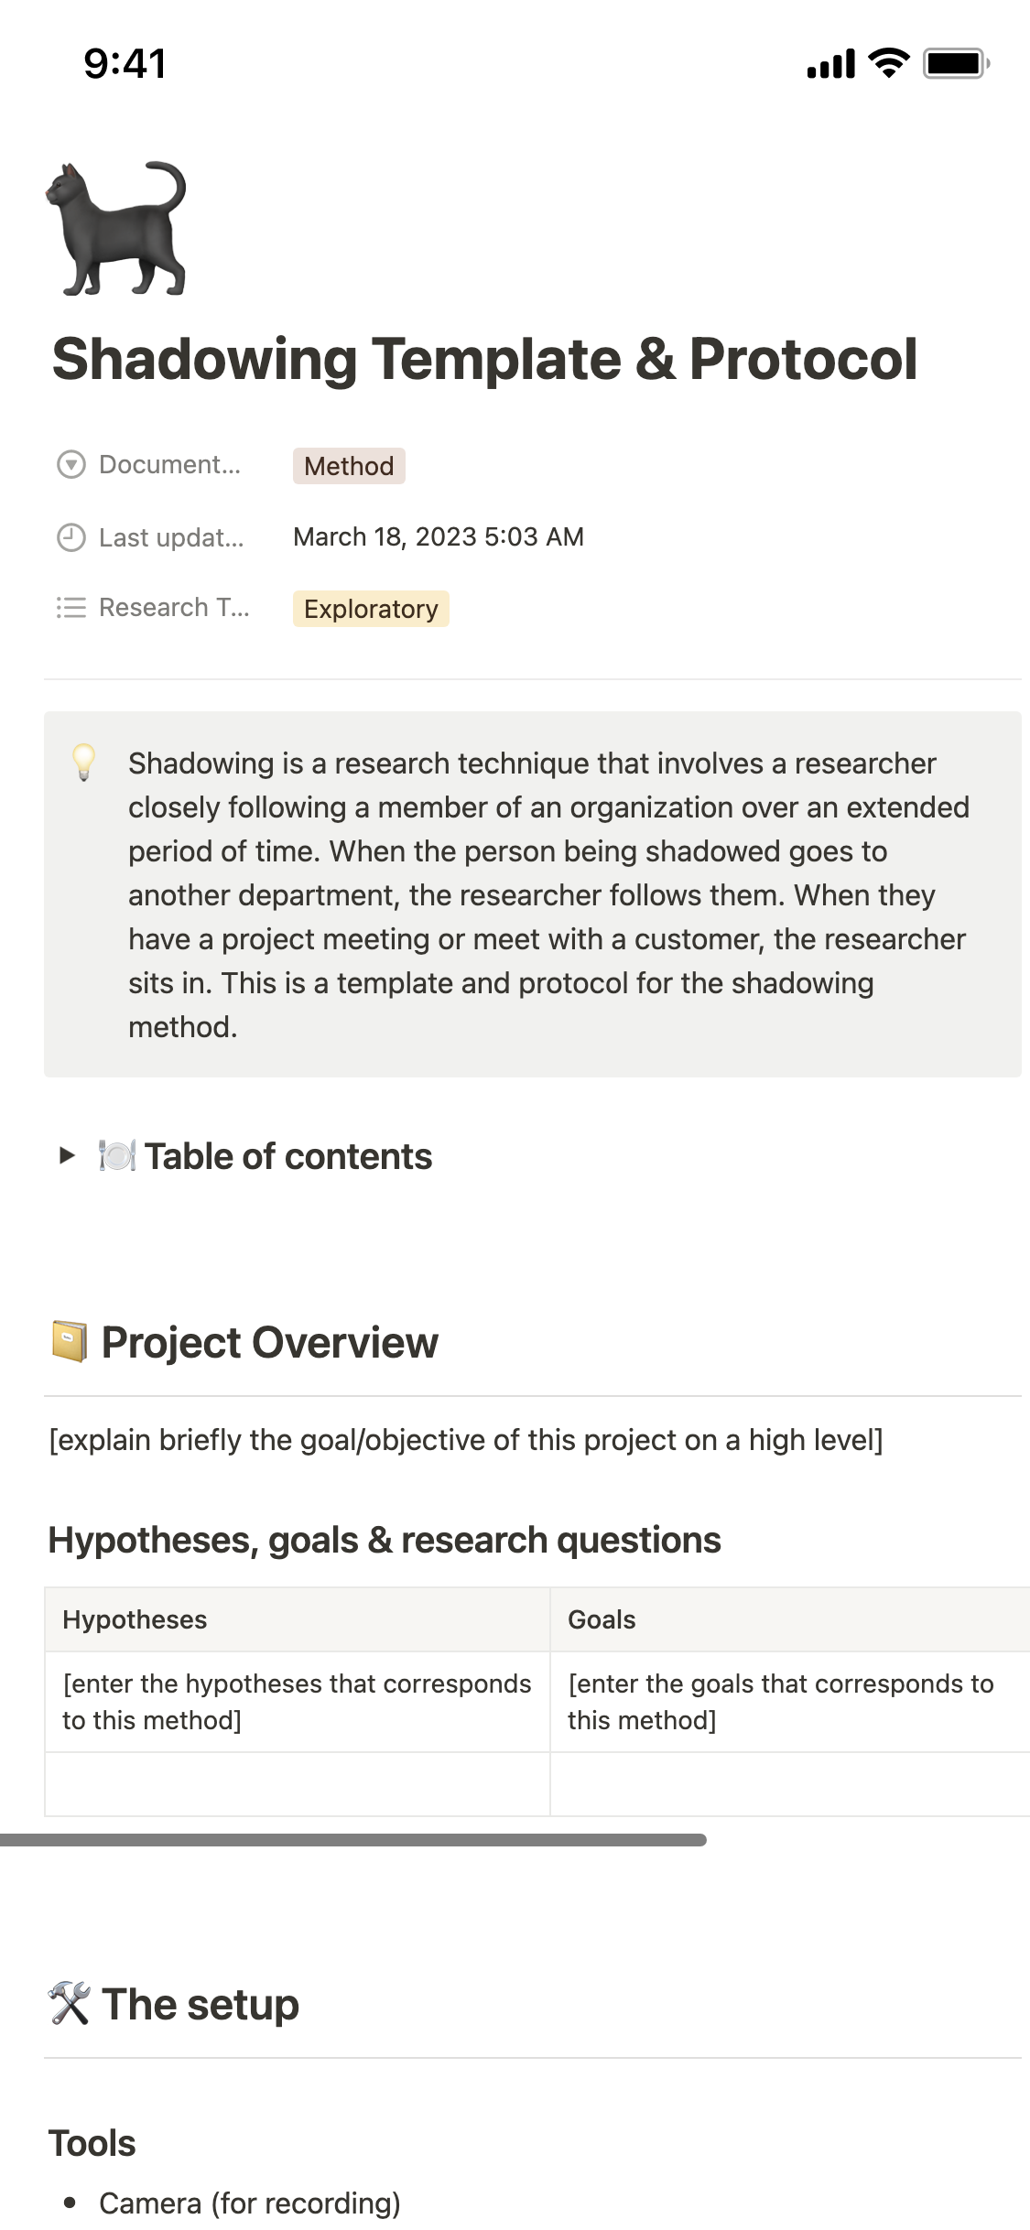Open the Exploratory tag selector

tap(371, 609)
